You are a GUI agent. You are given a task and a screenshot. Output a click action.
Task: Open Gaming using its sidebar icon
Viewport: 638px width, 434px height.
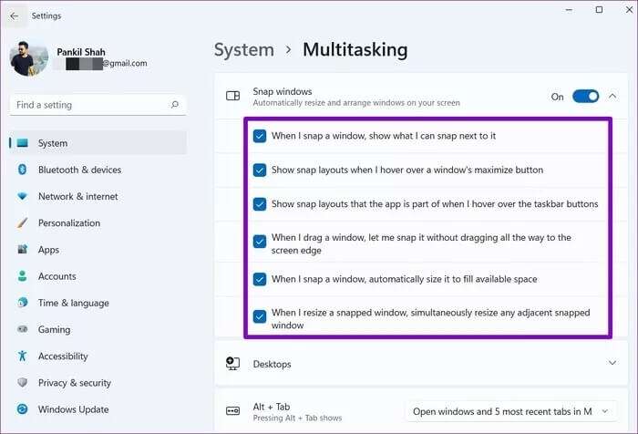coord(22,330)
